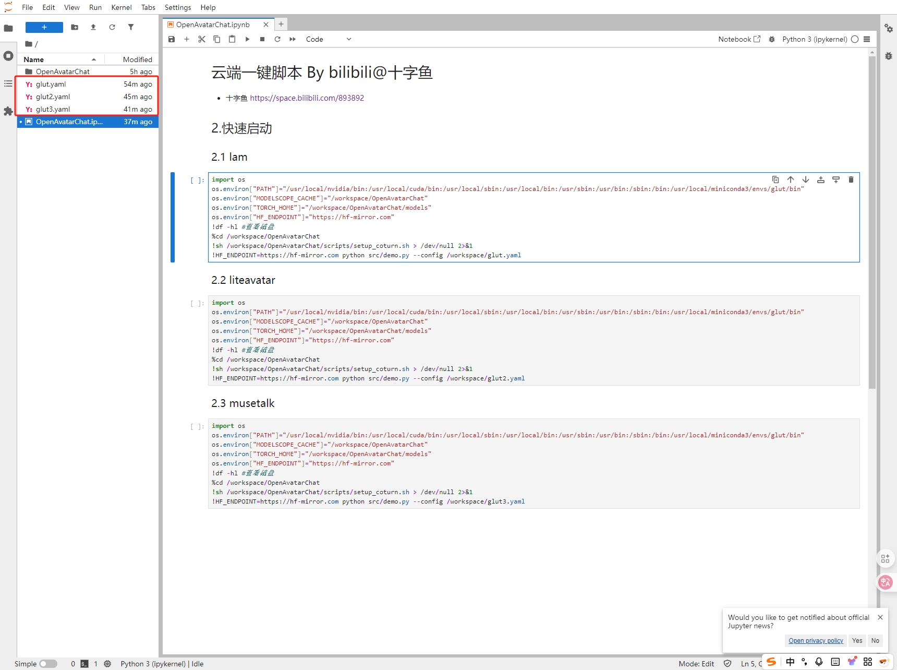Dismiss the Jupyter news notification
Image resolution: width=897 pixels, height=670 pixels.
point(880,617)
